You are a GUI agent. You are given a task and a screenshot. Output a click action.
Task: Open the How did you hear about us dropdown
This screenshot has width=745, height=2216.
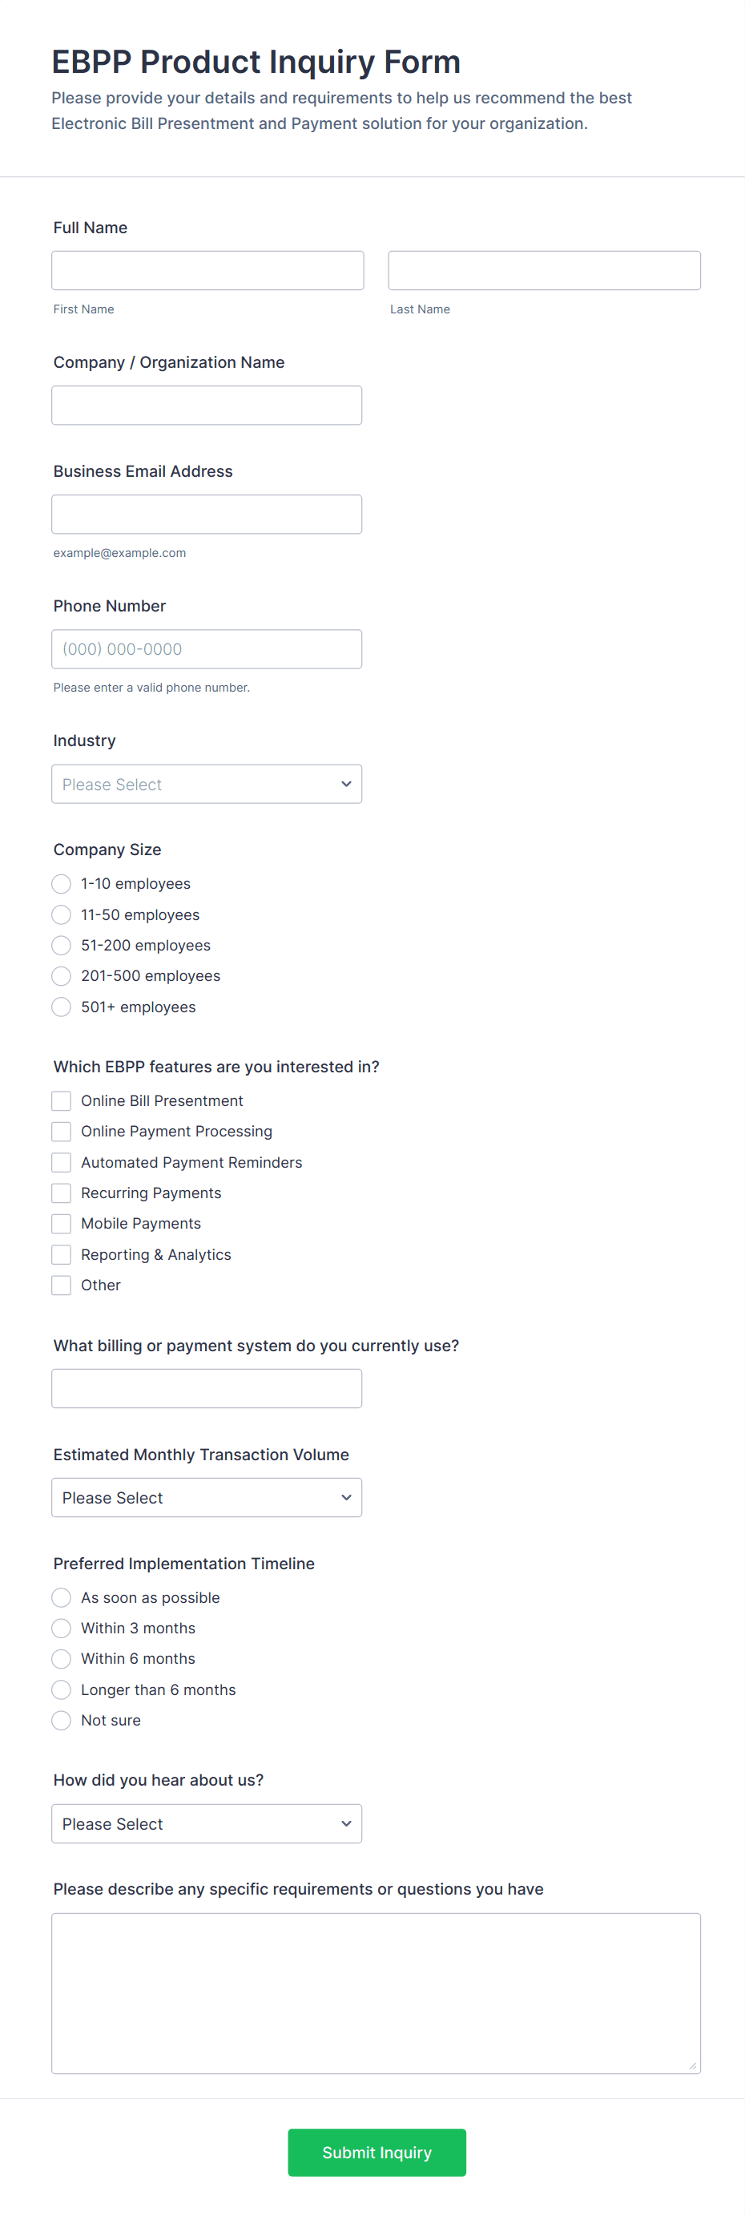(207, 1824)
